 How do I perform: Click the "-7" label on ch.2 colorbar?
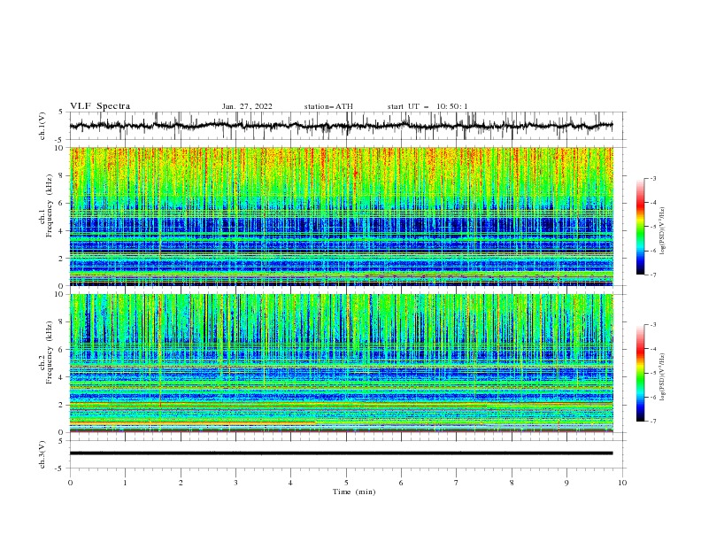point(652,421)
